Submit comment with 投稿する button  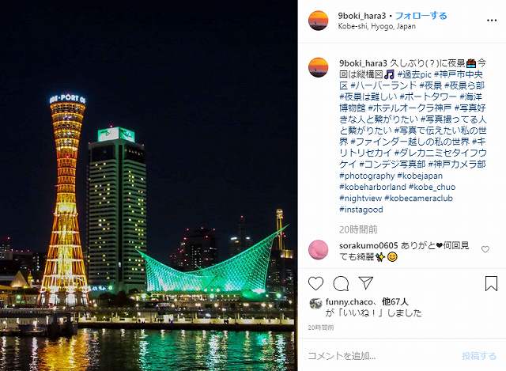point(479,356)
